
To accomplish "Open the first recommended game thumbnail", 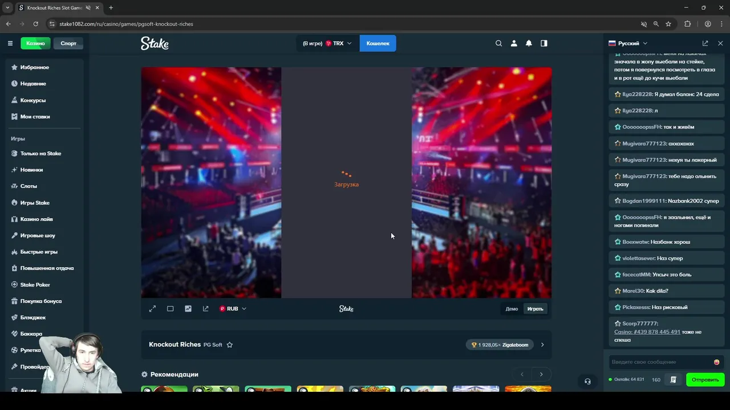I will [164, 389].
